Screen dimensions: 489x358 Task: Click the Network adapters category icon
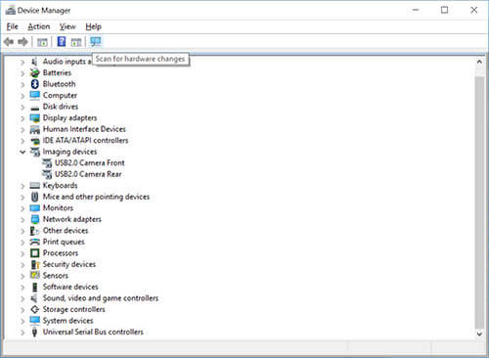(35, 219)
